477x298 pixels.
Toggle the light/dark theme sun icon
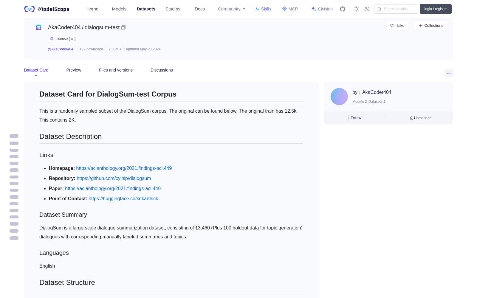pos(356,9)
